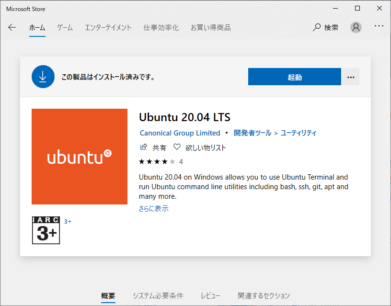
Task: Click the Ubuntu 20.04 description paragraph
Action: 243,187
